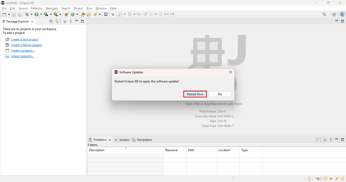Close the Package Explorer tab
This screenshot has height=182, width=346.
pos(32,22)
